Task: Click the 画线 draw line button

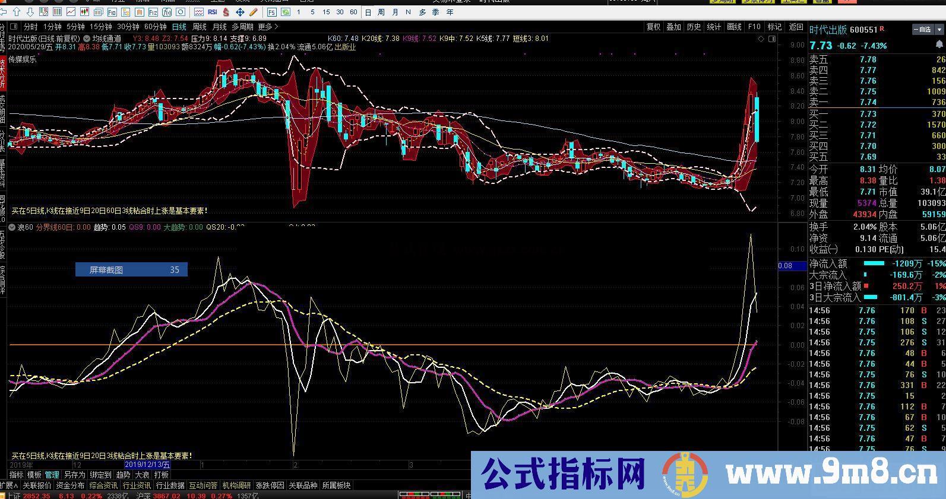Action: pyautogui.click(x=735, y=27)
